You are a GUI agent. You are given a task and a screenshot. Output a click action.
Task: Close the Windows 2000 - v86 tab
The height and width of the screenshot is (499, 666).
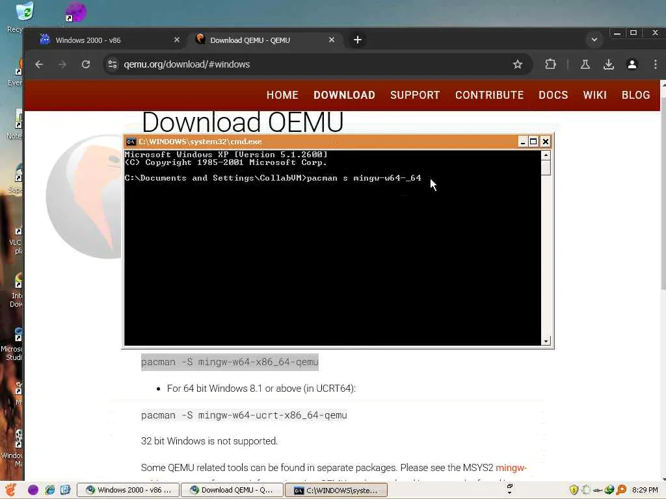point(177,40)
